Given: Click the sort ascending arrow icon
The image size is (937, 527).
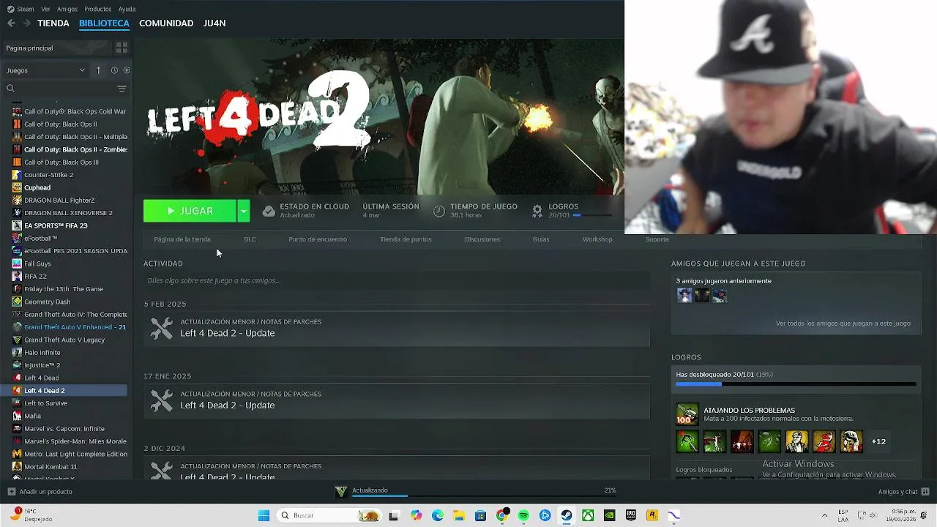Looking at the screenshot, I should tap(99, 70).
